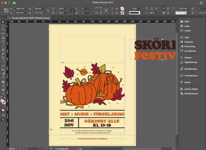The width and height of the screenshot is (206, 150).
Task: Toggle constrain proportions for scaling chain
Action: [x=72, y=11]
